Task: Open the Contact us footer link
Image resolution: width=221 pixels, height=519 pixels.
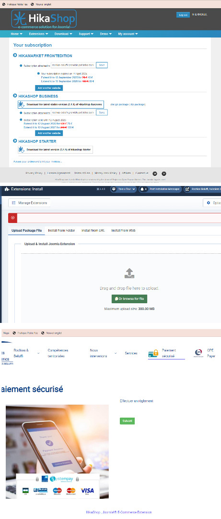Action: (142, 173)
